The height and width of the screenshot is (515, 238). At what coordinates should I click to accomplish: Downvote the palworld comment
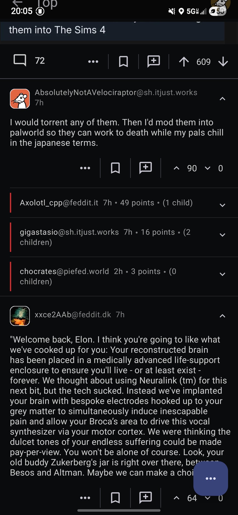[x=208, y=168]
